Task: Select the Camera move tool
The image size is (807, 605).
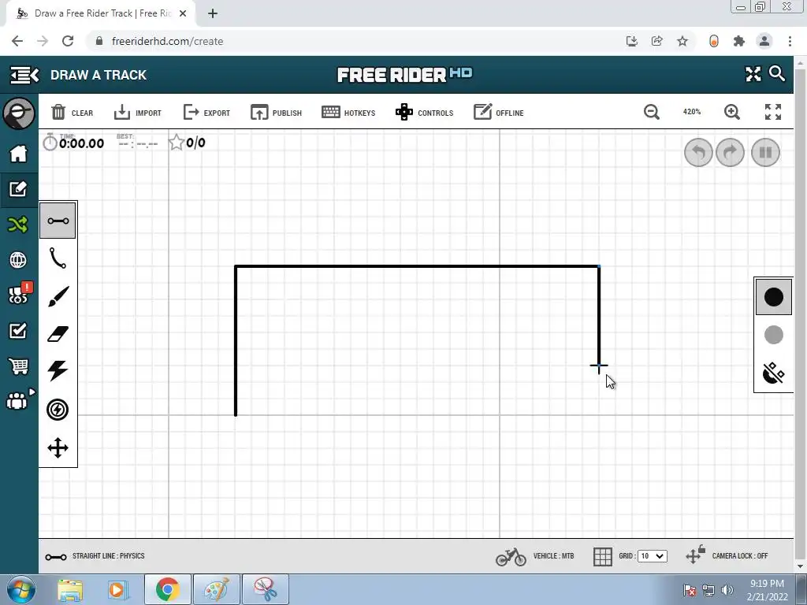Action: coord(58,447)
